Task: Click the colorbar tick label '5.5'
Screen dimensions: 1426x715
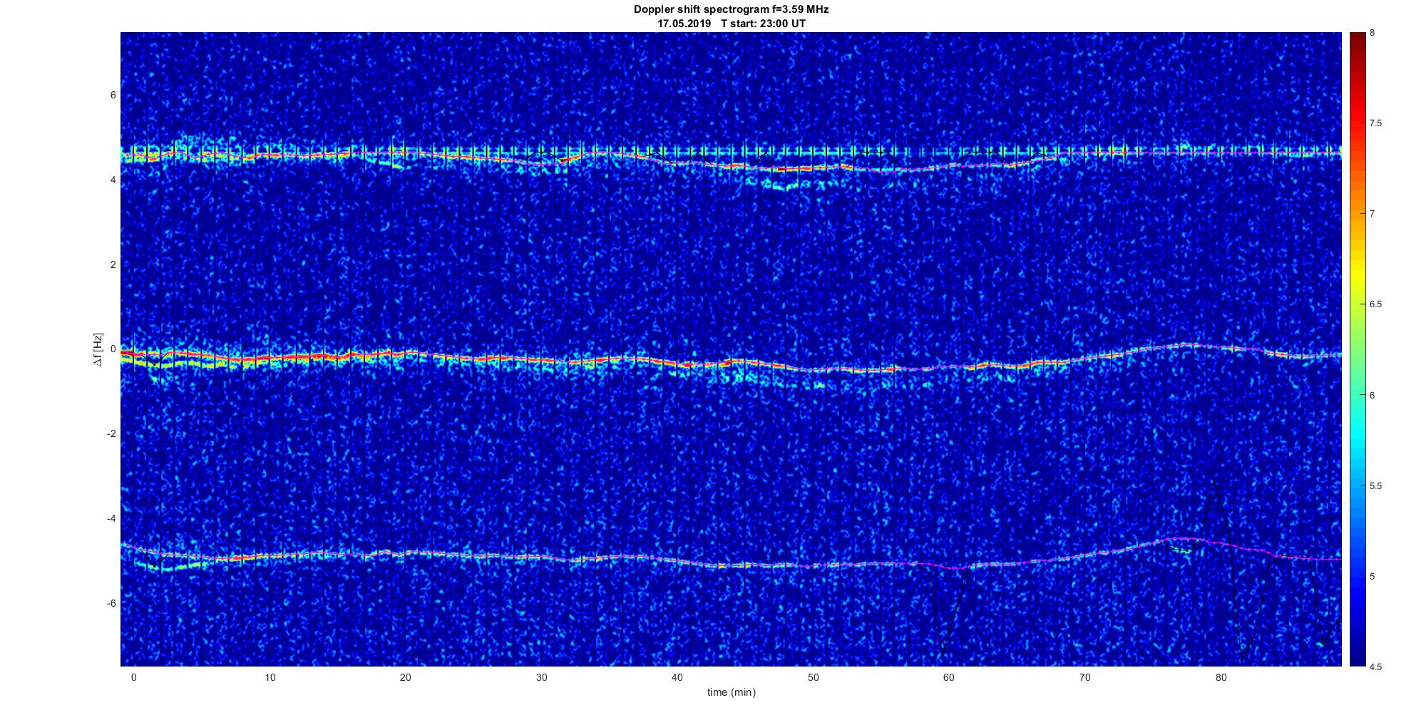Action: (1375, 486)
